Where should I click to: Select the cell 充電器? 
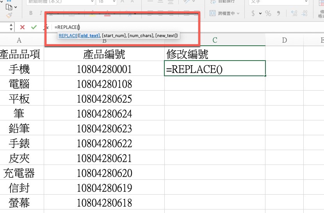pos(22,173)
